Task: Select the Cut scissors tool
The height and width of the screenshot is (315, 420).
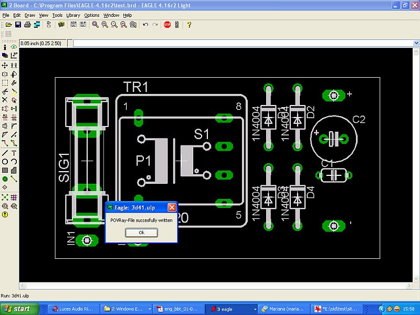Action: (5, 91)
